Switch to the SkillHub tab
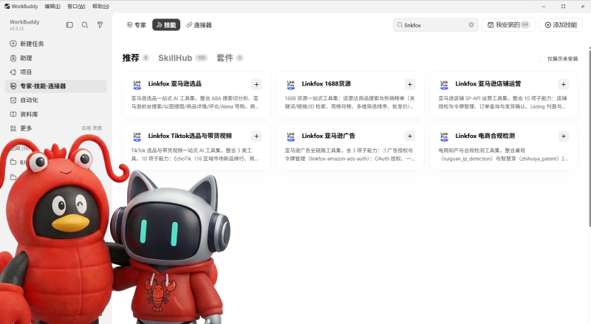This screenshot has height=324, width=591. coord(182,58)
